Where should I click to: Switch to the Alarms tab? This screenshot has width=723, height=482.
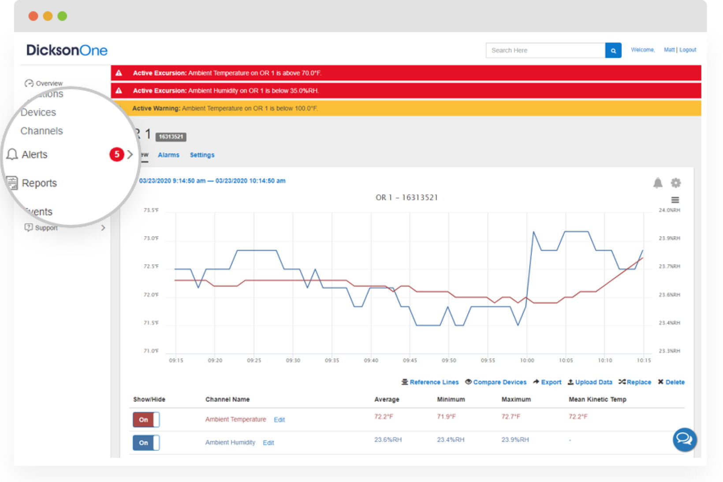coord(168,155)
